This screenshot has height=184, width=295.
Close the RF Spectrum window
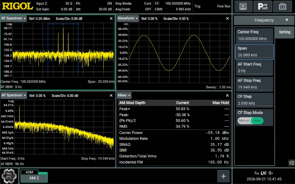click(111, 19)
